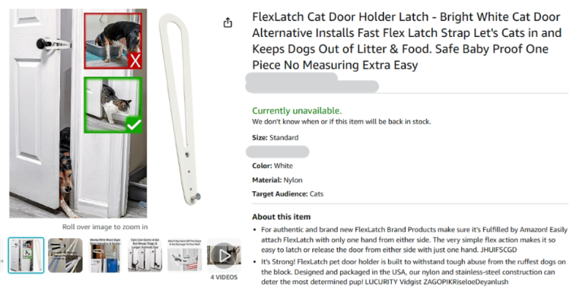This screenshot has height=287, width=574.
Task: Click the white FlexLatch strap product image
Action: [x=180, y=109]
